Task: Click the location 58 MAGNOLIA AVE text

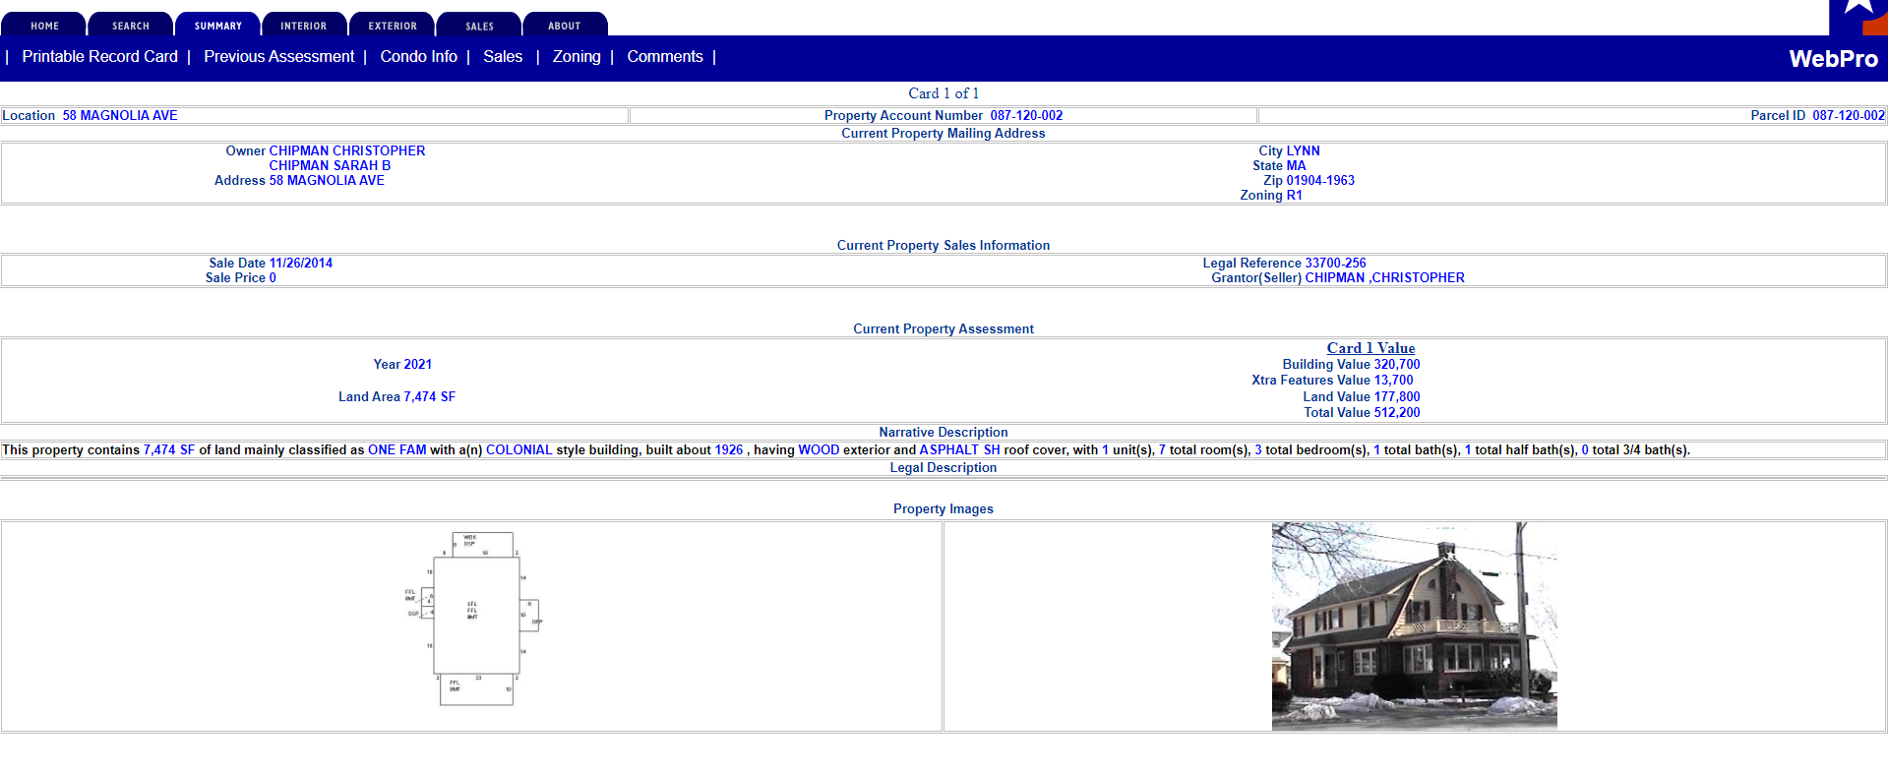Action: [120, 116]
